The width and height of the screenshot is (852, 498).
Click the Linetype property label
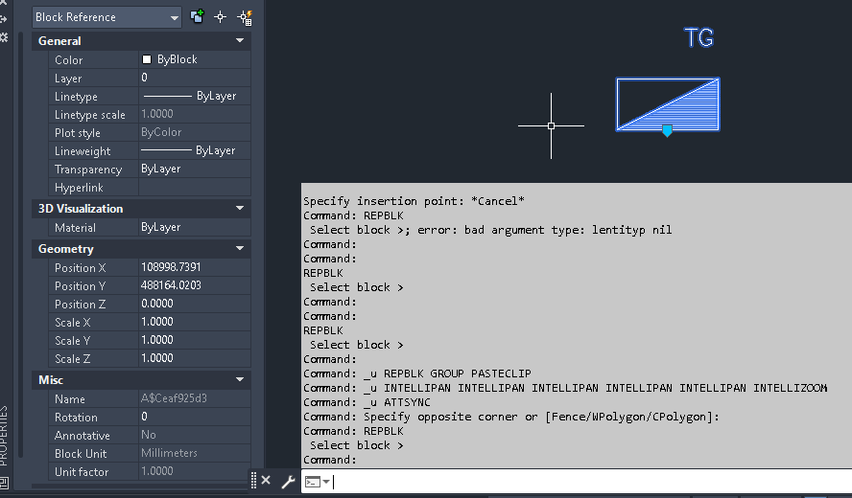[x=76, y=97]
